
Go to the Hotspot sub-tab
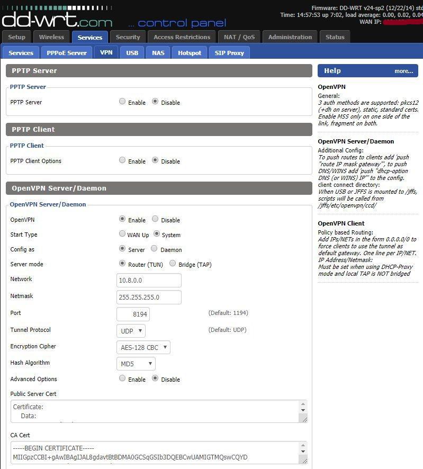click(190, 52)
